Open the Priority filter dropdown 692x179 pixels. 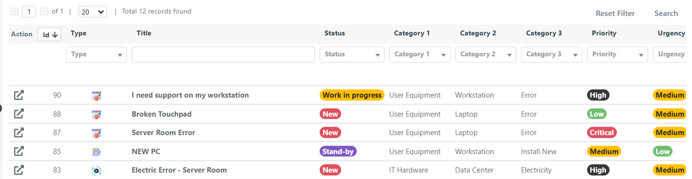(x=617, y=54)
